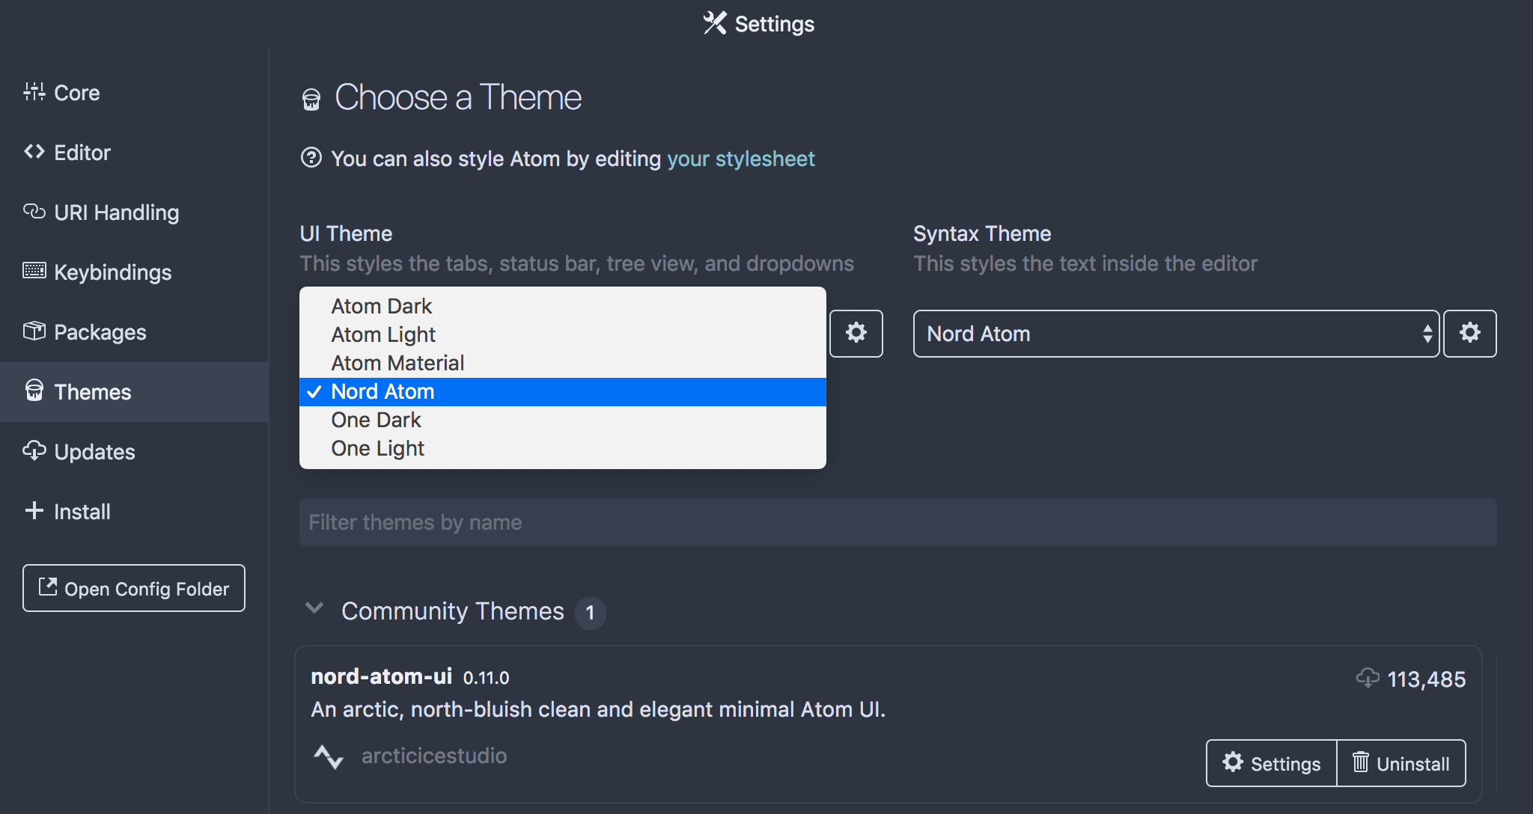Viewport: 1533px width, 814px height.
Task: Click the 'UI Theme' label
Action: tap(346, 233)
